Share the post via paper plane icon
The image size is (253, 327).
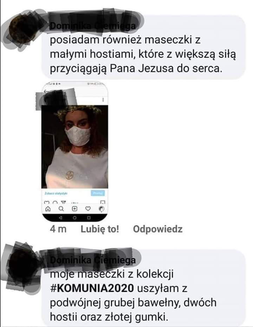point(63,202)
